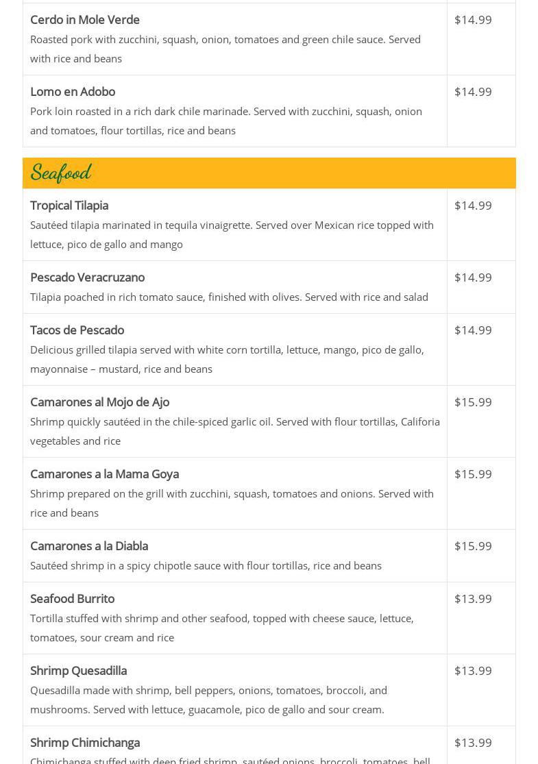Click the Camarones a la Mama Goya description
Viewport: 538px width, 764px height.
(x=232, y=503)
